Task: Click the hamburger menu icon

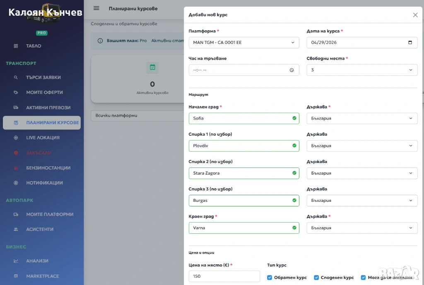Action: (96, 8)
